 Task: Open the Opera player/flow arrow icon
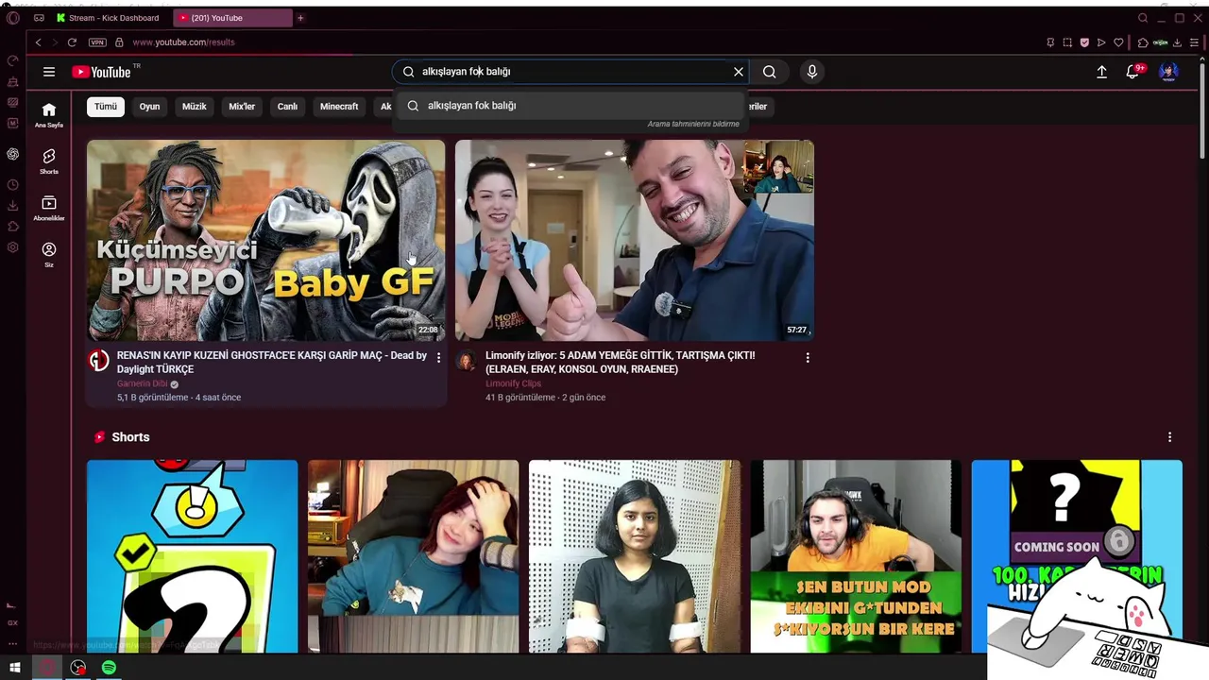click(x=1101, y=42)
